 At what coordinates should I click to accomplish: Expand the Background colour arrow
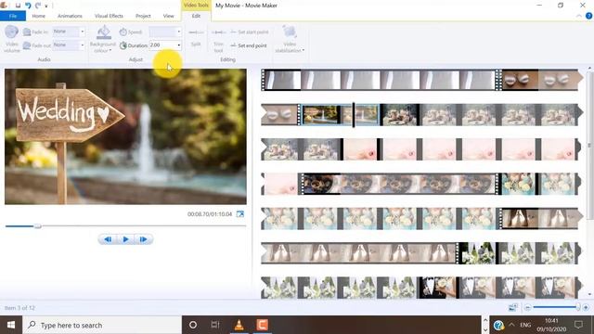click(110, 51)
